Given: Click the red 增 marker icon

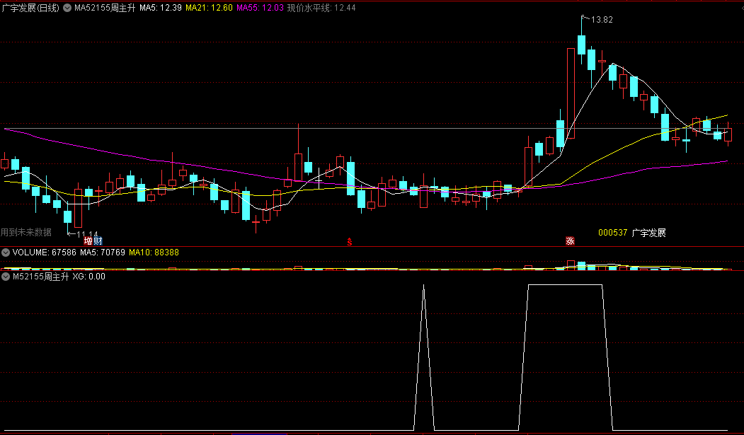Looking at the screenshot, I should (x=88, y=240).
